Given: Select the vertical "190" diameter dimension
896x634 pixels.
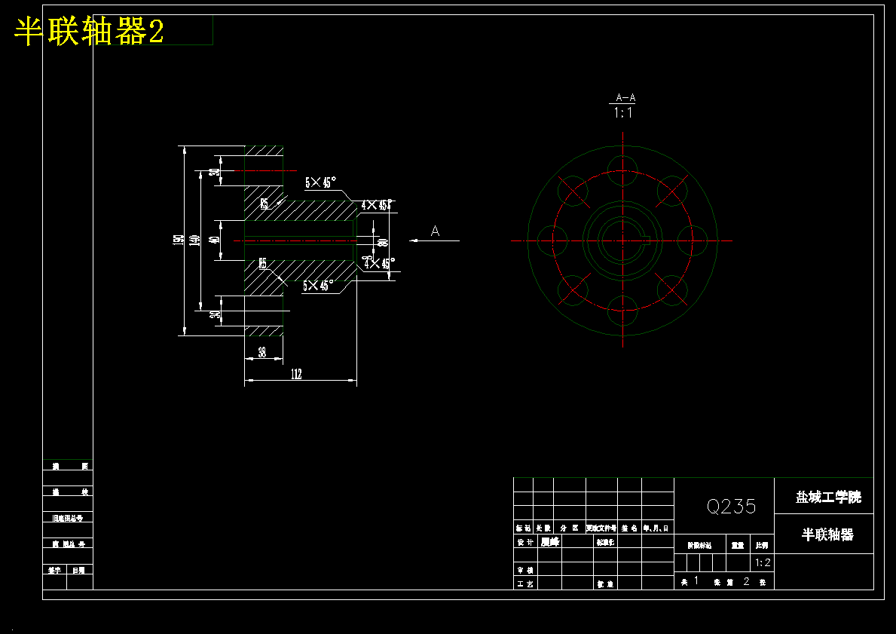Looking at the screenshot, I should point(179,240).
